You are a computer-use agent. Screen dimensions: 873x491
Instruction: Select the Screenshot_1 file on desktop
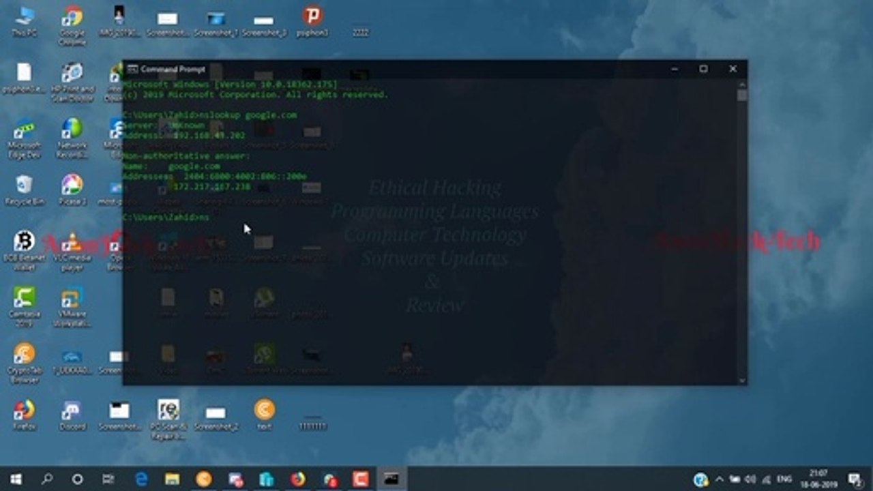(216, 24)
